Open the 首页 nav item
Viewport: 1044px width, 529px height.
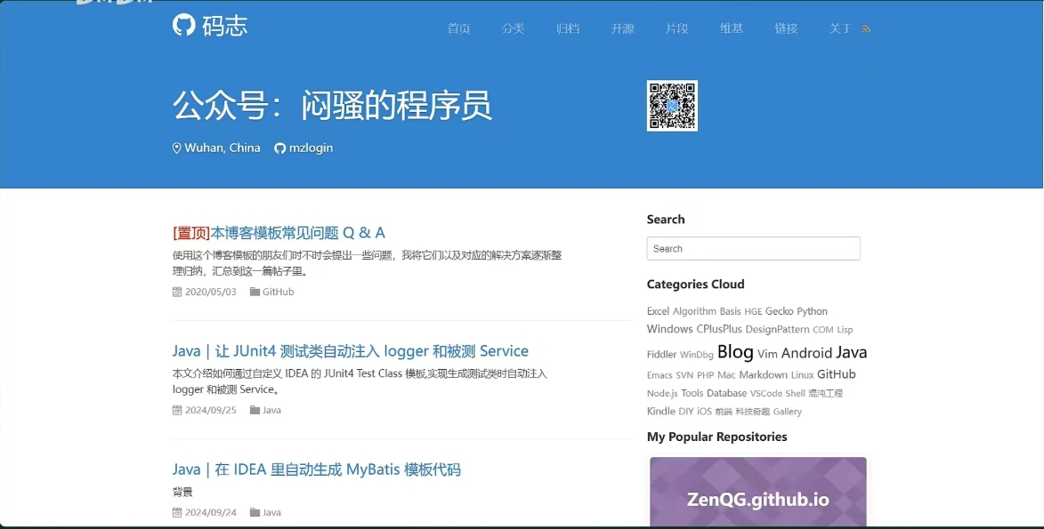pos(458,28)
